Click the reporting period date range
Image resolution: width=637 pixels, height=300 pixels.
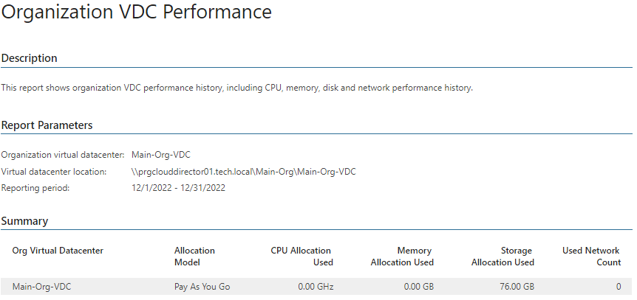click(178, 188)
